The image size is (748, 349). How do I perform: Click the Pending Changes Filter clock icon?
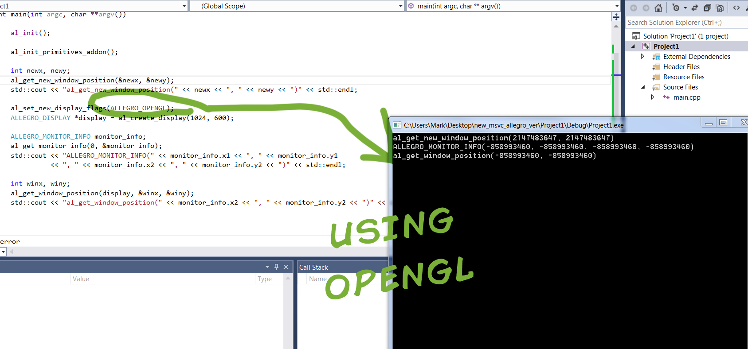[676, 8]
